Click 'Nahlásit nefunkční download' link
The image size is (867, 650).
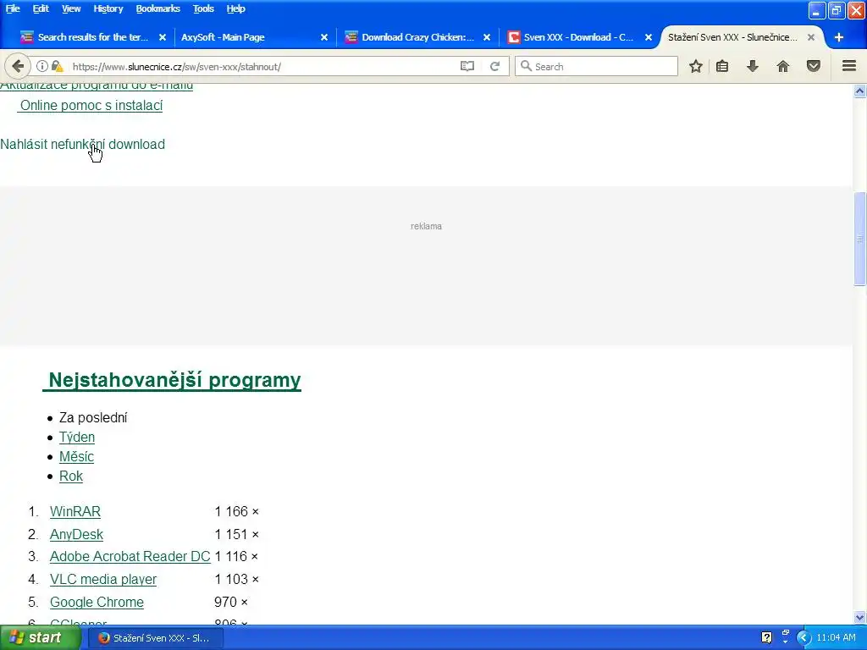point(82,144)
